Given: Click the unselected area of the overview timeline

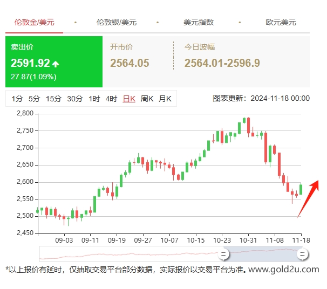Looking at the screenshot, I should click(x=130, y=254).
